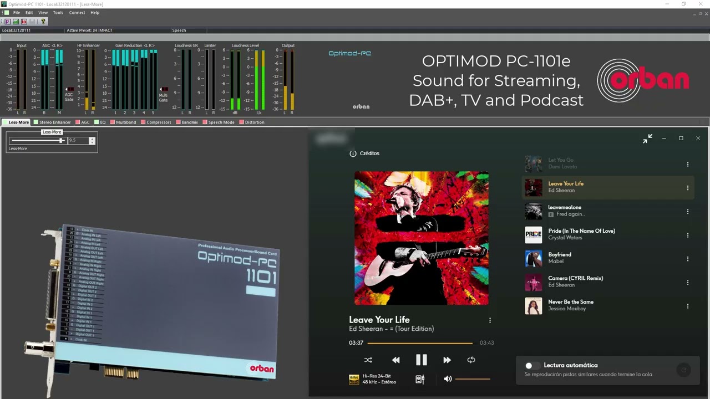Screen dimensions: 710x399
Task: Toggle repeat mode in the player
Action: pos(471,360)
